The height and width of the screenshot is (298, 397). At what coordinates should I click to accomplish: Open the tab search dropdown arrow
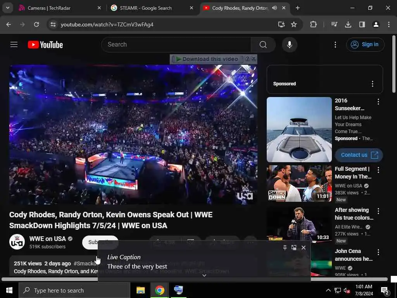pos(8,8)
